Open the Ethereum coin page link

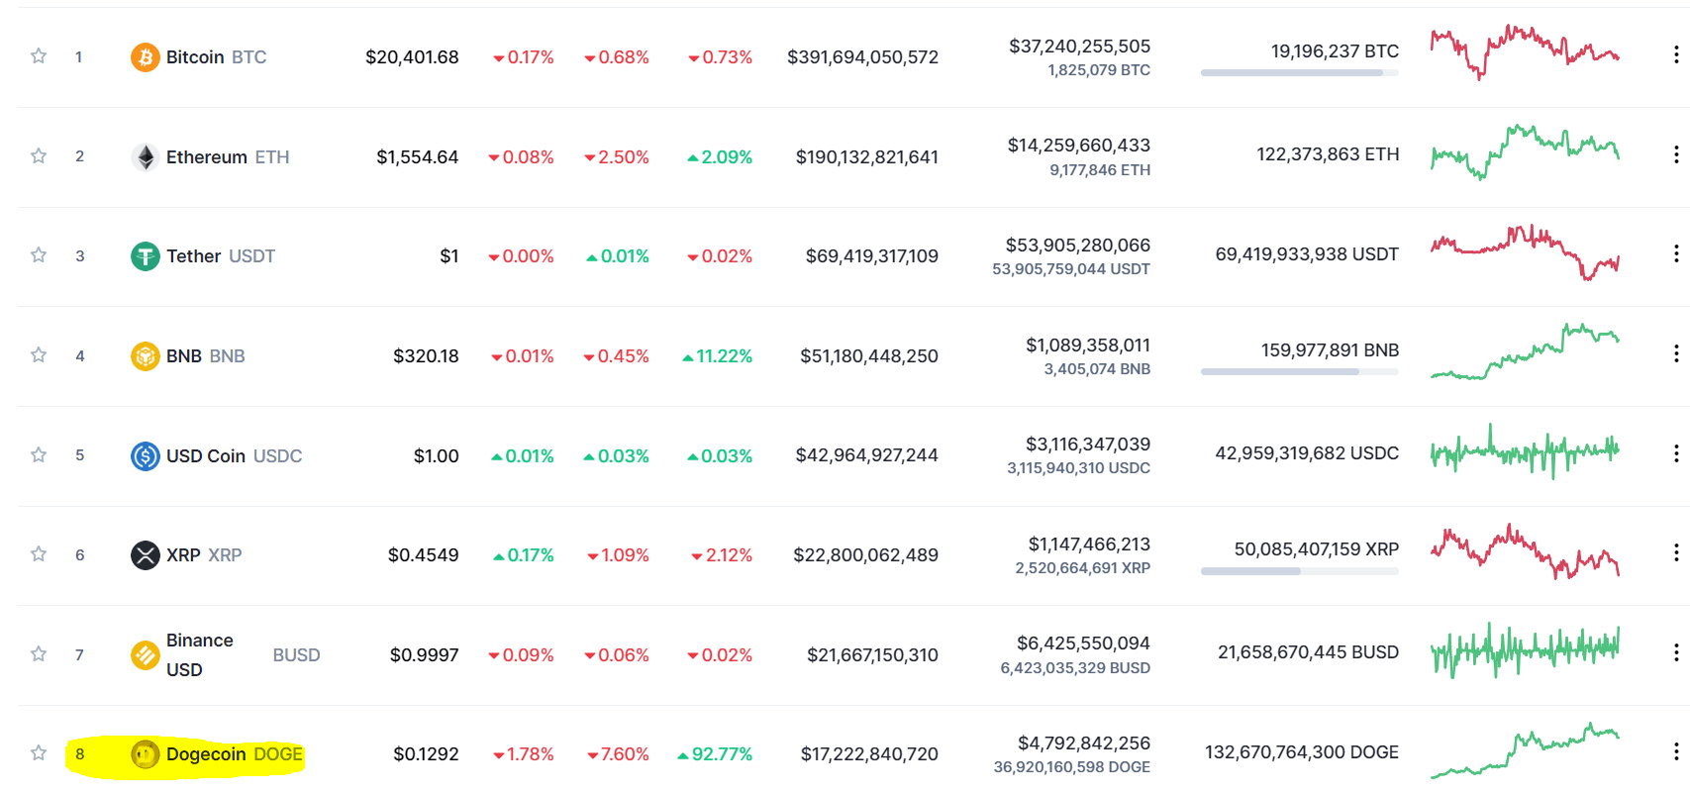[207, 157]
